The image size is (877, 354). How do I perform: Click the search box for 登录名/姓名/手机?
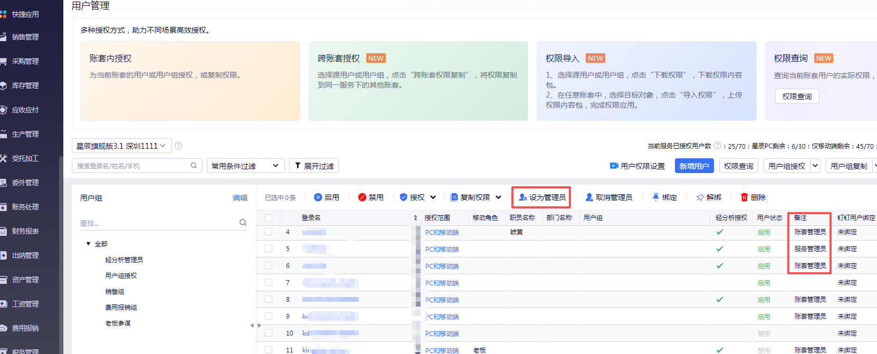[137, 166]
